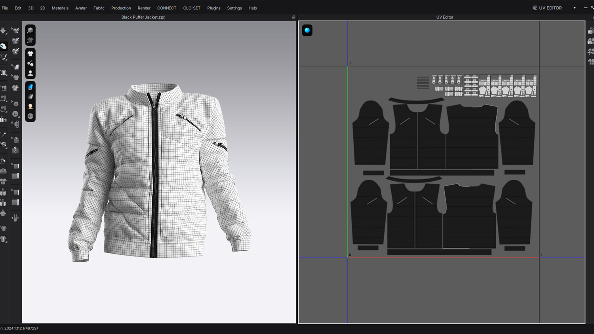This screenshot has width=594, height=334.
Task: Enable the blue Textured Surface display
Action: click(30, 87)
